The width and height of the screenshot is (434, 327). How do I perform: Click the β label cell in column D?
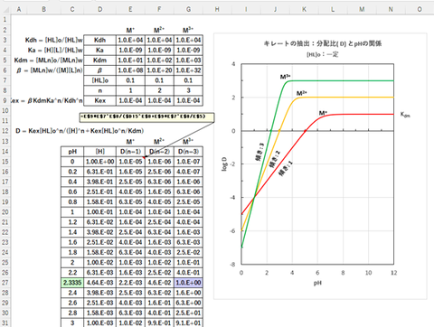(x=99, y=70)
